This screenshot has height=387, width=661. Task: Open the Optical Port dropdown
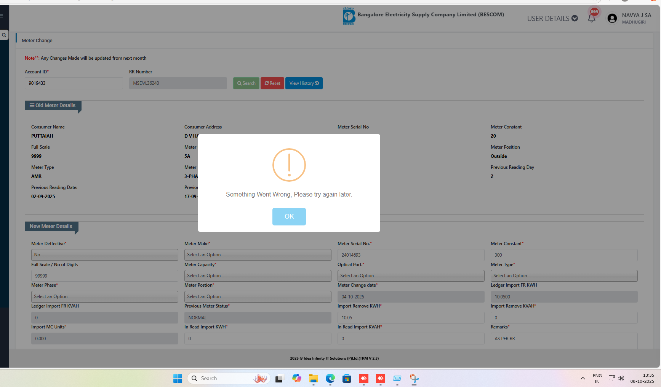[x=411, y=276]
